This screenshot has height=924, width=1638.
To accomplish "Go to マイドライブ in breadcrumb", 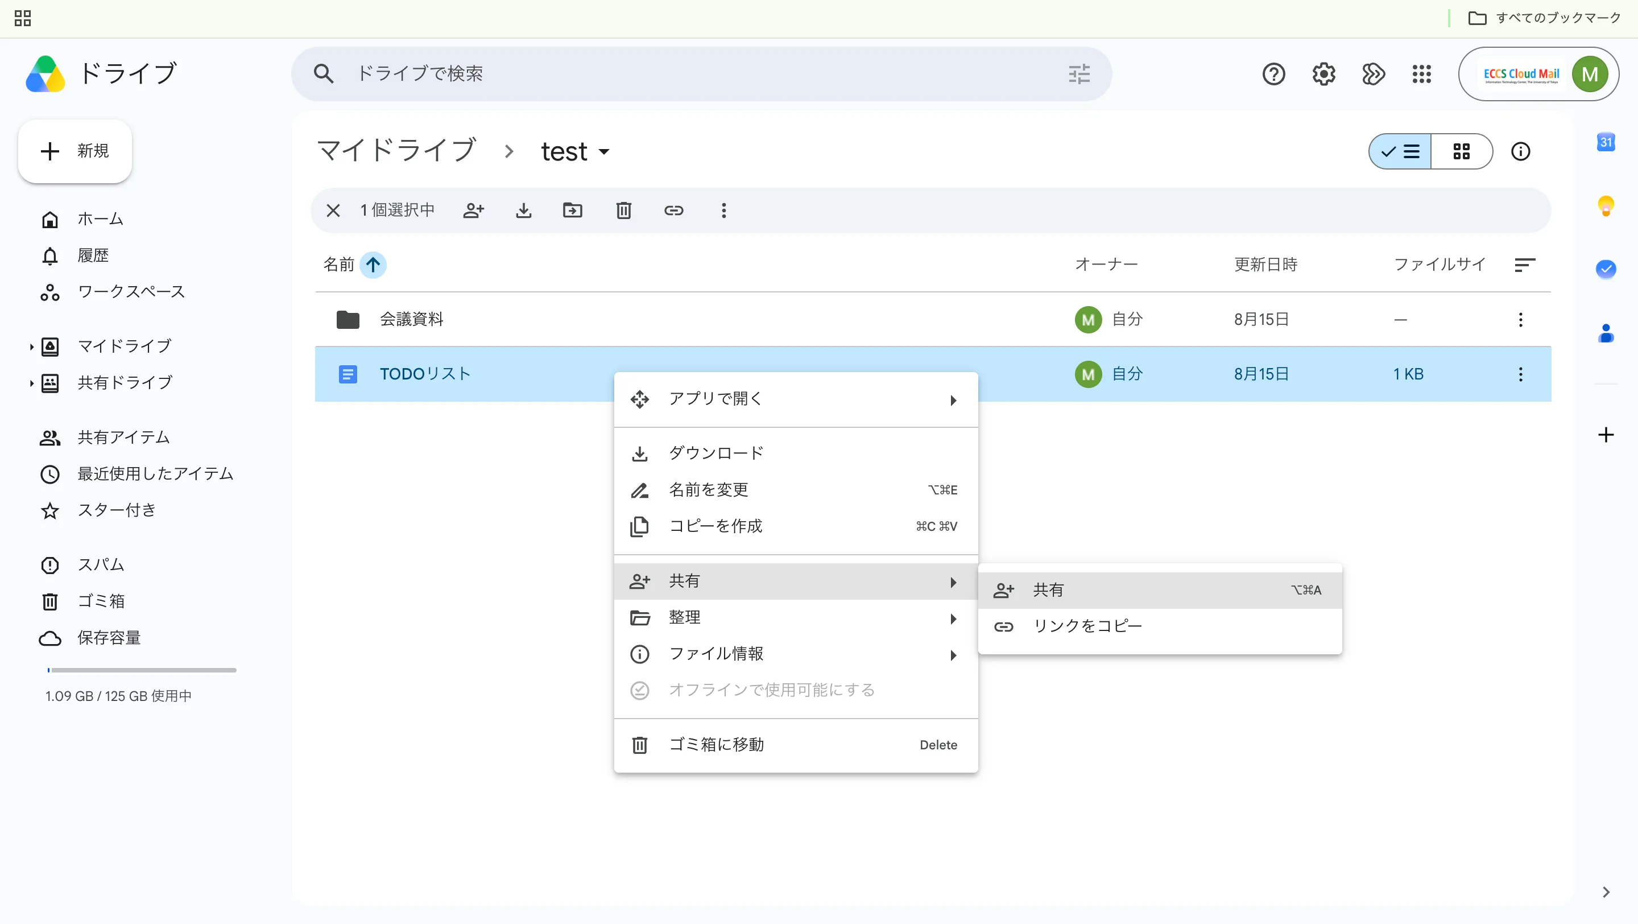I will pos(396,151).
